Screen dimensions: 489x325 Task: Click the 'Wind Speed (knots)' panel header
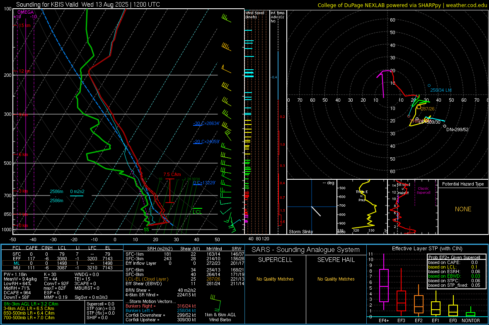[x=255, y=15]
